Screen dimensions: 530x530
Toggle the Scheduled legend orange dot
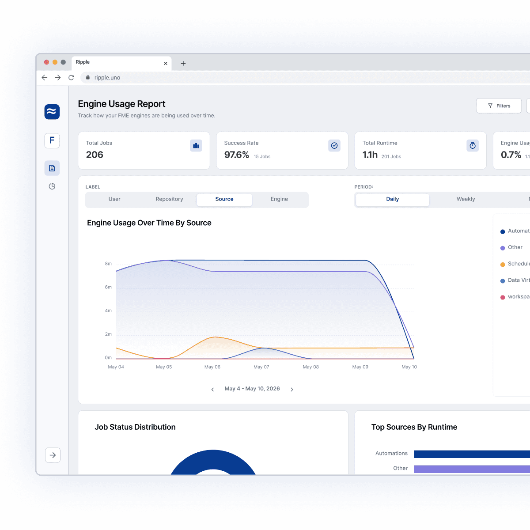[x=503, y=264]
